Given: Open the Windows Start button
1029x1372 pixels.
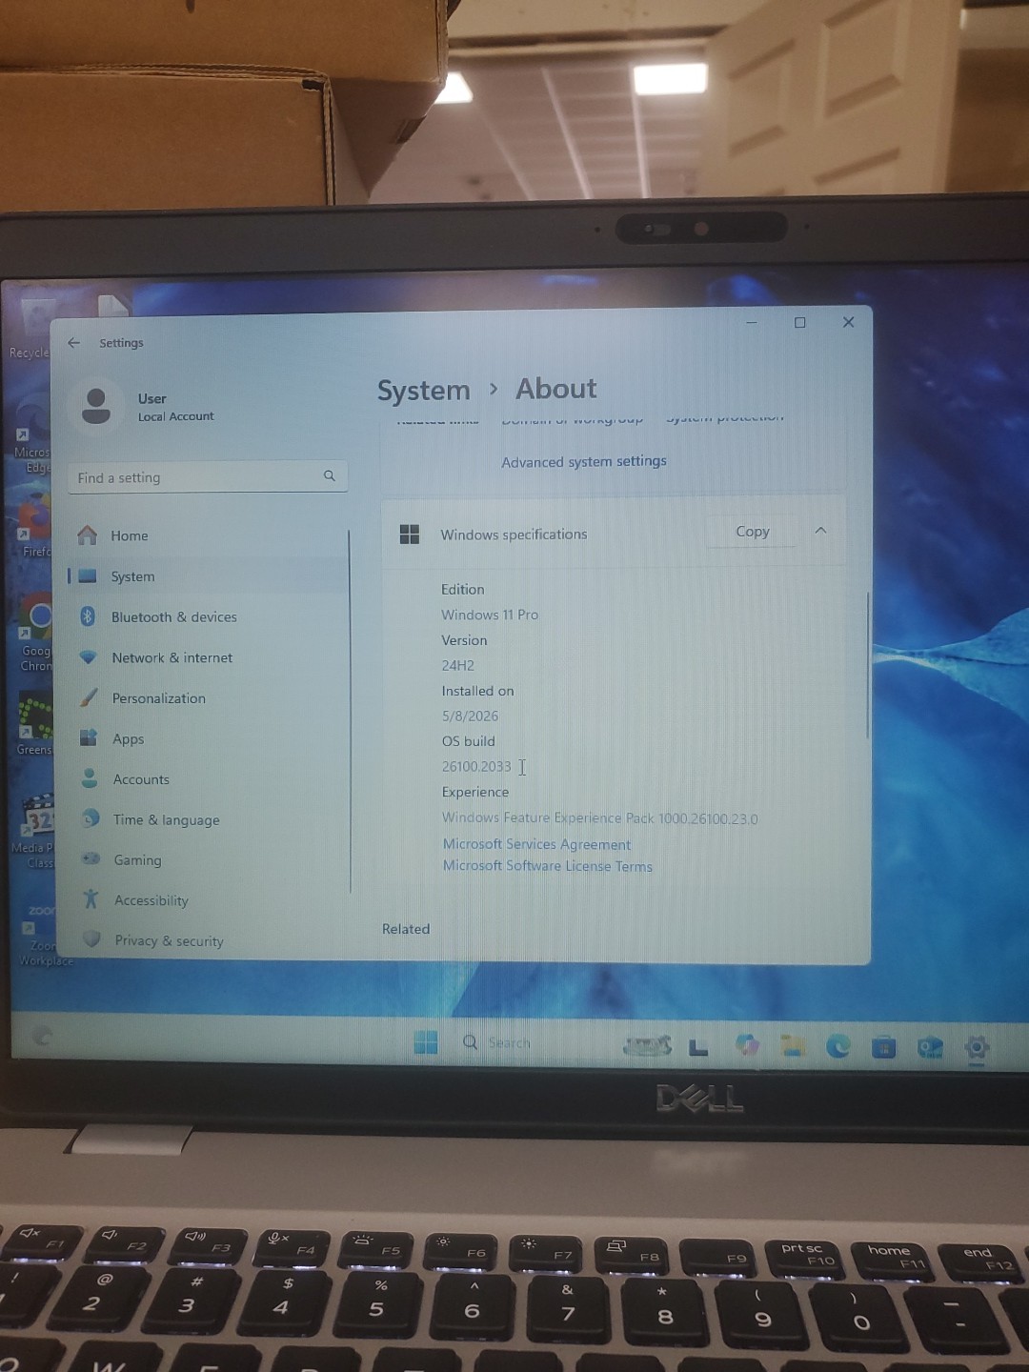Looking at the screenshot, I should point(426,1042).
